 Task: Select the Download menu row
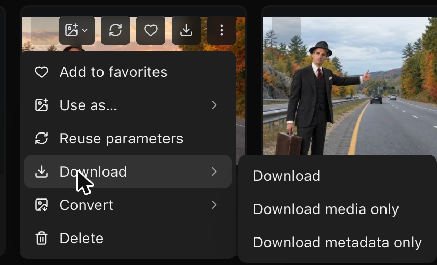click(128, 171)
